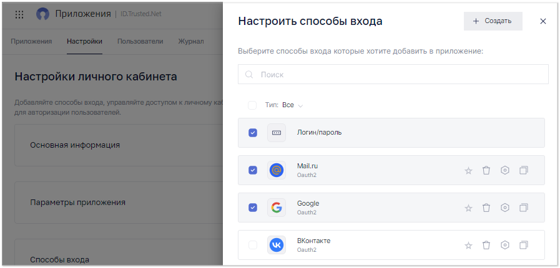Screen dimensions: 560x268
Task: Star the ВКонтакте login method
Action: pos(468,246)
